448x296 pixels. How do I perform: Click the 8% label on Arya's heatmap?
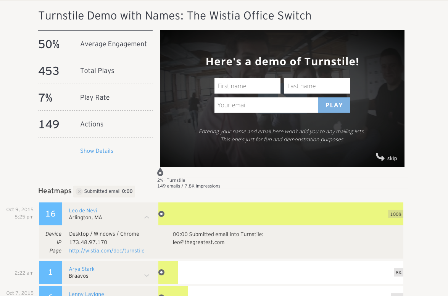[x=398, y=273]
